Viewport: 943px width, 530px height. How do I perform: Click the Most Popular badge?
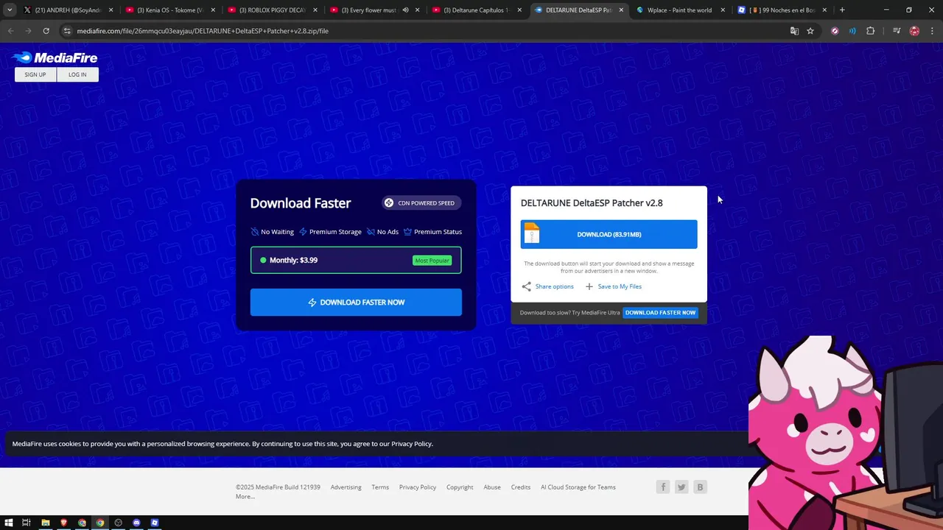point(432,261)
